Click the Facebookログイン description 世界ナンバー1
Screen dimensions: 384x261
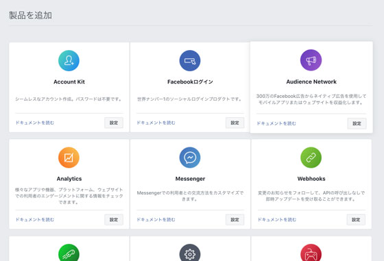pos(190,99)
